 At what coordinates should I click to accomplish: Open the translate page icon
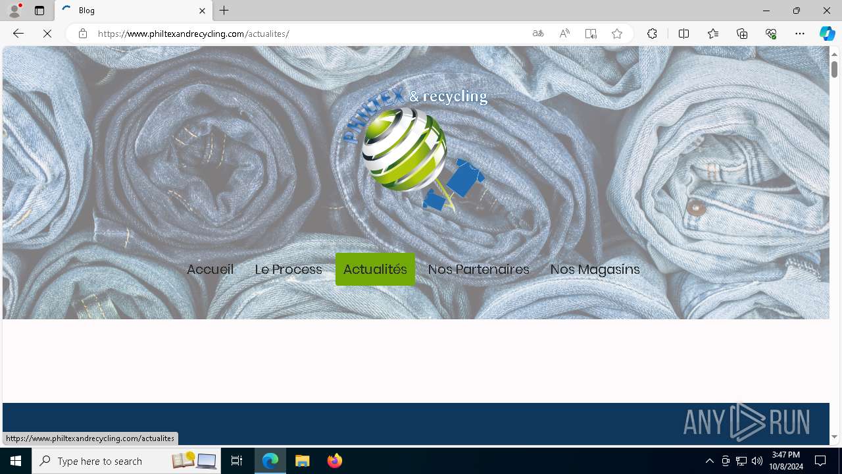point(538,34)
